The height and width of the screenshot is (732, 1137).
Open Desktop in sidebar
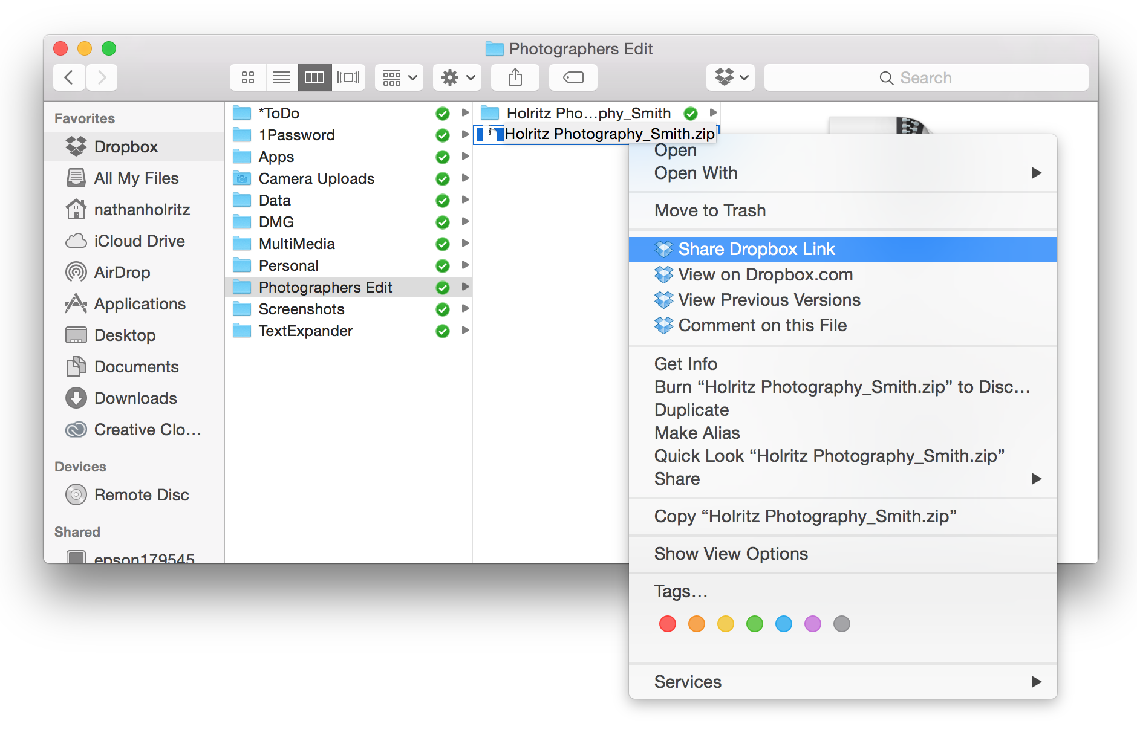134,335
